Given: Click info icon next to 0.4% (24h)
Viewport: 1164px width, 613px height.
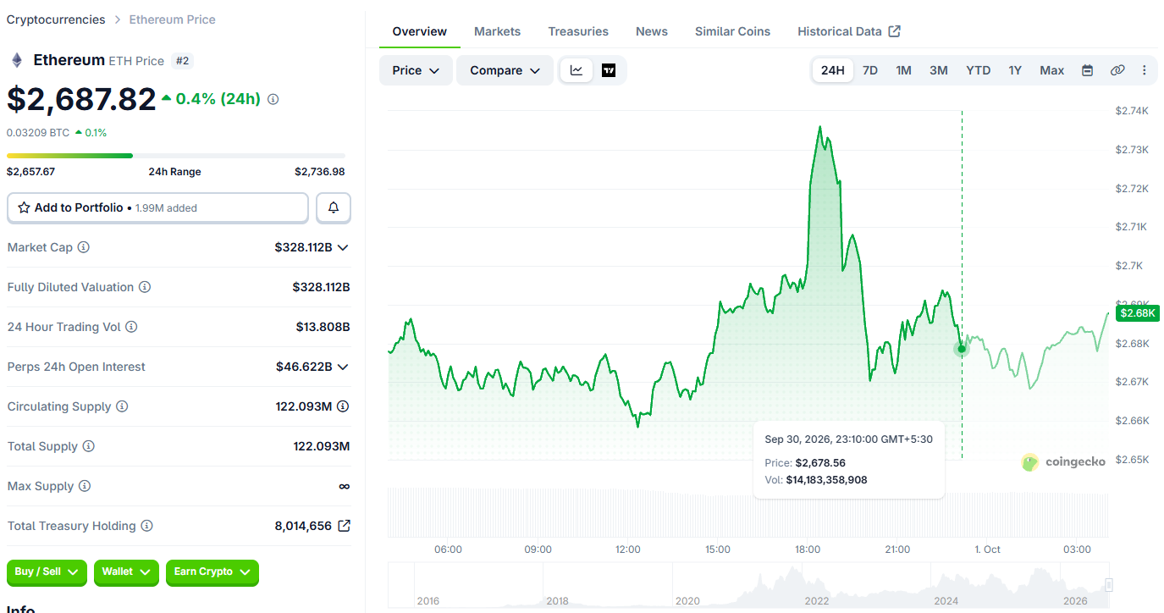Looking at the screenshot, I should [x=273, y=99].
